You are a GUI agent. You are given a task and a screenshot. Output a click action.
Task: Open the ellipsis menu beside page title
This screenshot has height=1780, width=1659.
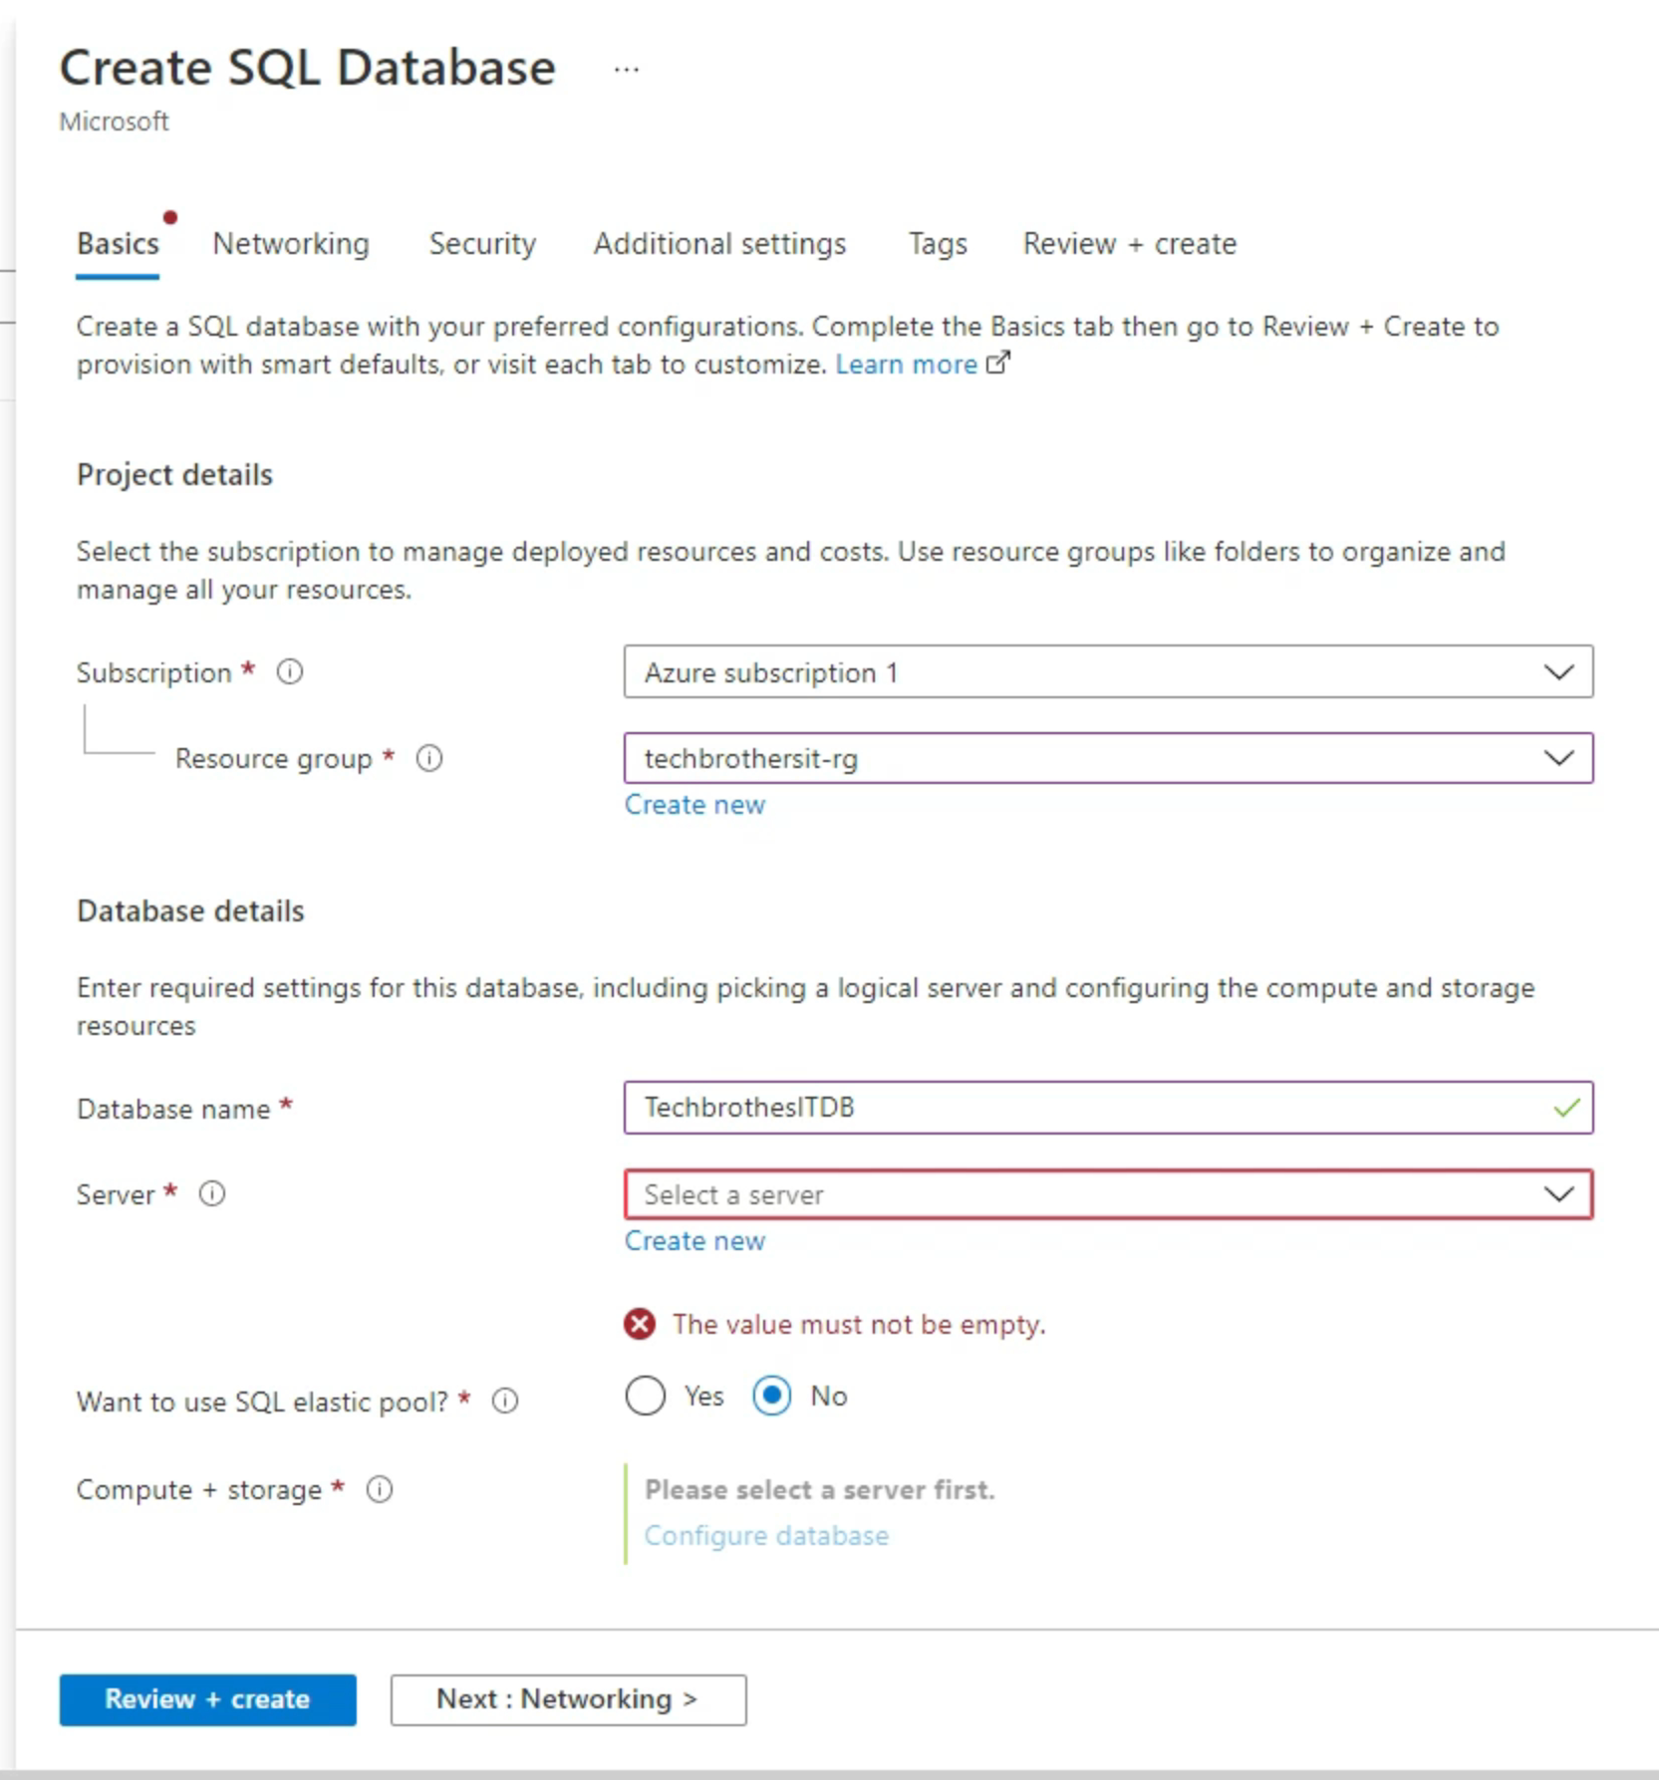click(x=626, y=70)
